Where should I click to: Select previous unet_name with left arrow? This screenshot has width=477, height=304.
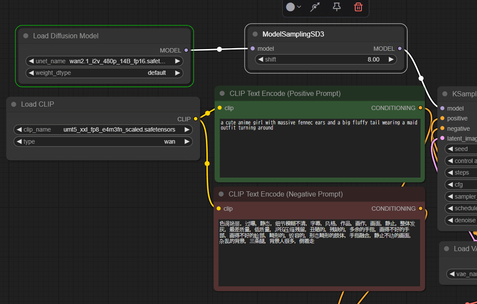click(x=31, y=61)
